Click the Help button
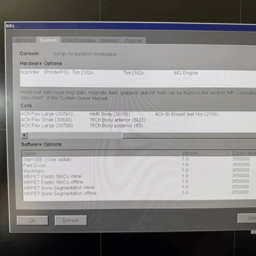The image size is (256, 256). (247, 218)
